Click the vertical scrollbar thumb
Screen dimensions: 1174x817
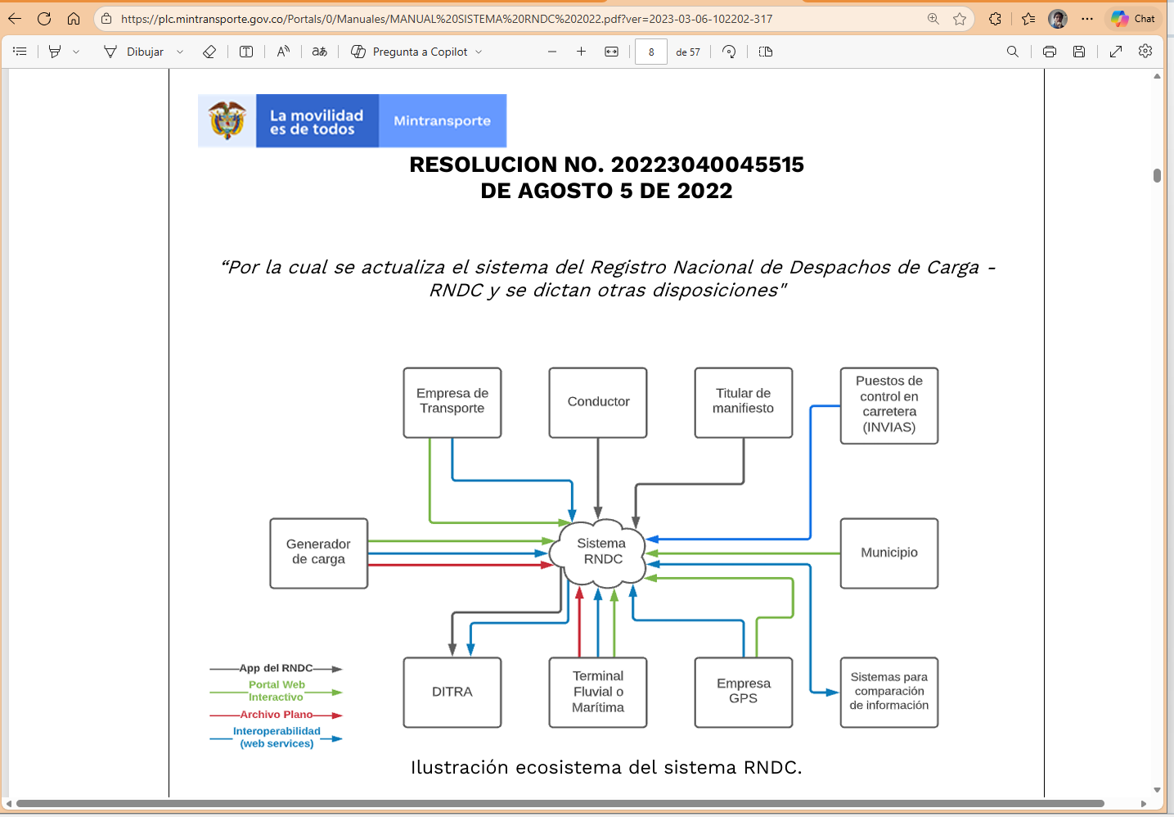1157,175
